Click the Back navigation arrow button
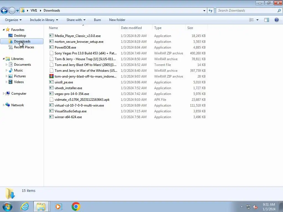The image size is (283, 212). pyautogui.click(x=4, y=10)
